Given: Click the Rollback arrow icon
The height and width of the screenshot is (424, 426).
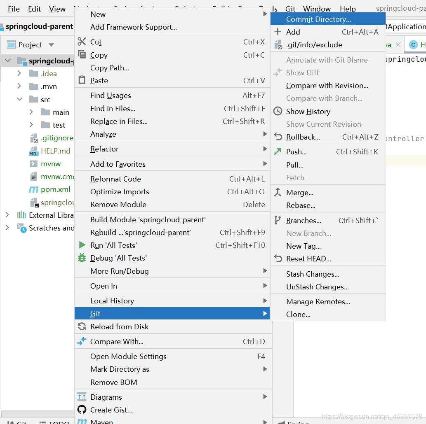Looking at the screenshot, I should click(x=278, y=137).
